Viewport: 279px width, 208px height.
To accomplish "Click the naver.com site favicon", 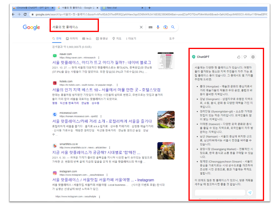I will pos(55,56).
